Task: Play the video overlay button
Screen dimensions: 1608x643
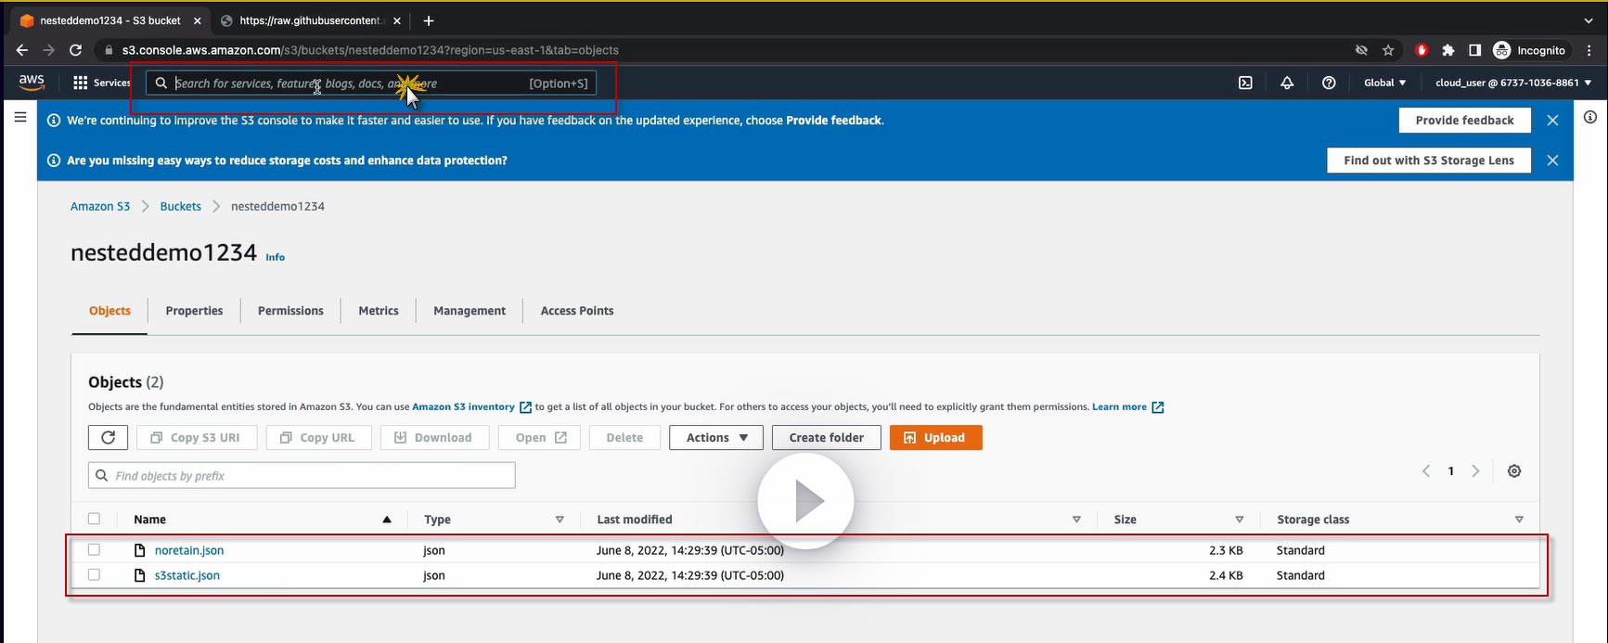Action: pos(805,501)
